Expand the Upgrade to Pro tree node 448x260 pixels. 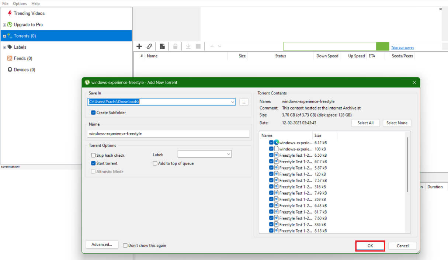4,25
